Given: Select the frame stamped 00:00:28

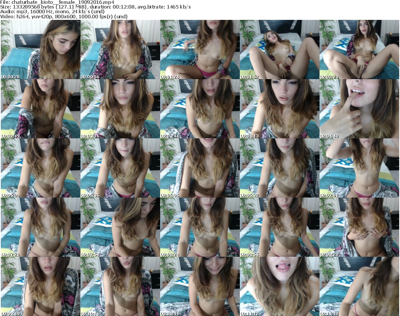Looking at the screenshot, I should click(x=41, y=49).
